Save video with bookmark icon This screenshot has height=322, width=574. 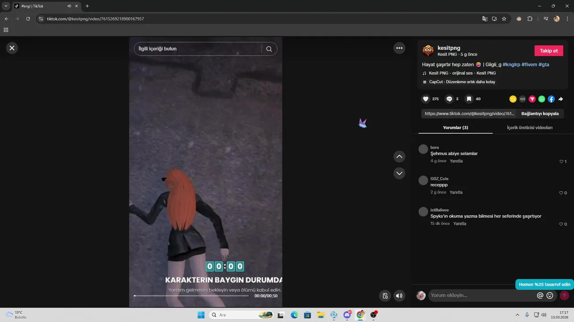point(469,99)
